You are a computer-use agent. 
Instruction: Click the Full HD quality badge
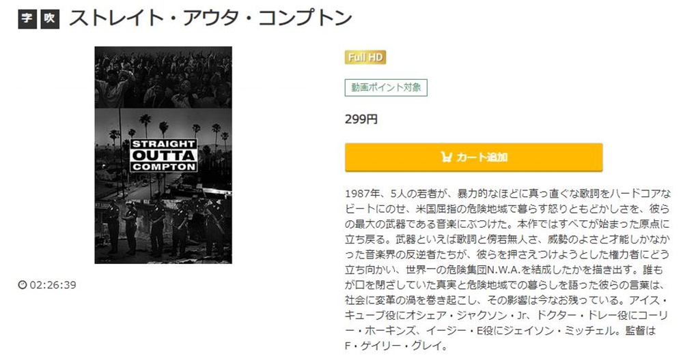365,57
